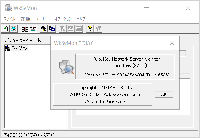The height and width of the screenshot is (138, 200).
Task: Click the second greyed-out cancel users icon
Action: coord(71,29)
